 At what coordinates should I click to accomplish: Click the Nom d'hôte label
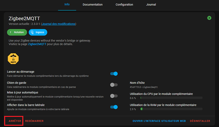pos(137,83)
